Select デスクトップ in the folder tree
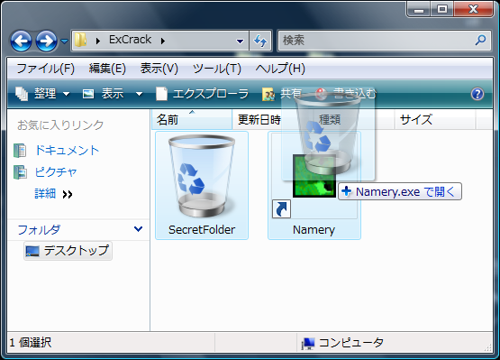Image resolution: width=500 pixels, height=360 pixels. [x=68, y=251]
